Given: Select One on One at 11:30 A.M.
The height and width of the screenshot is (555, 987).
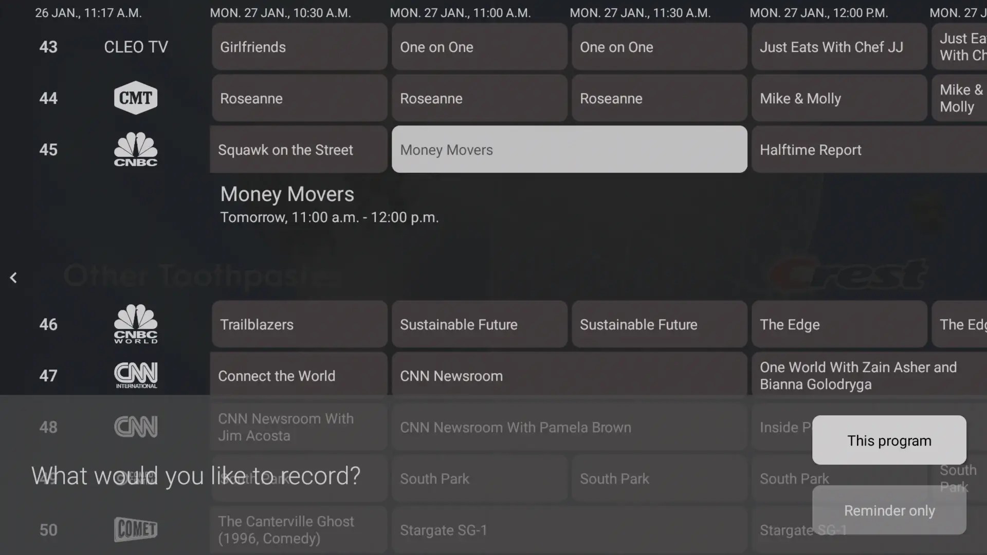Looking at the screenshot, I should pyautogui.click(x=660, y=47).
